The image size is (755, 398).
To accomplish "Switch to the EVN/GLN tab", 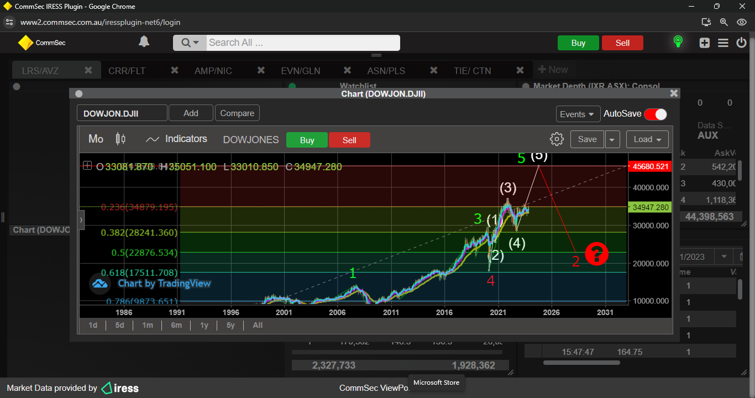I will point(301,71).
